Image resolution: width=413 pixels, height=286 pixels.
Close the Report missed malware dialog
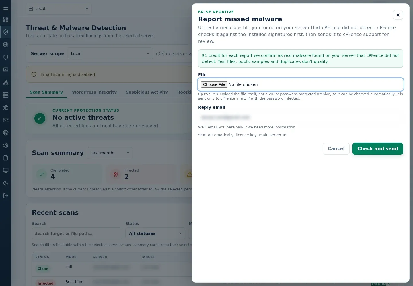(x=398, y=15)
